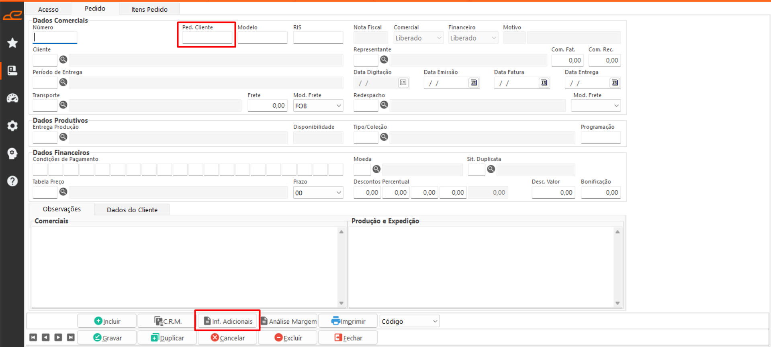
Task: Click the Representante lookup magnifier icon
Action: tap(384, 60)
